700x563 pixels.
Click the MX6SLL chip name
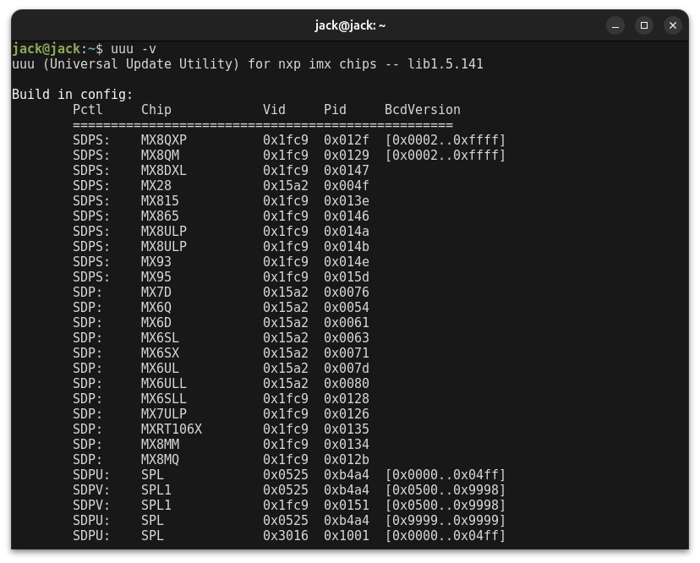tap(164, 399)
